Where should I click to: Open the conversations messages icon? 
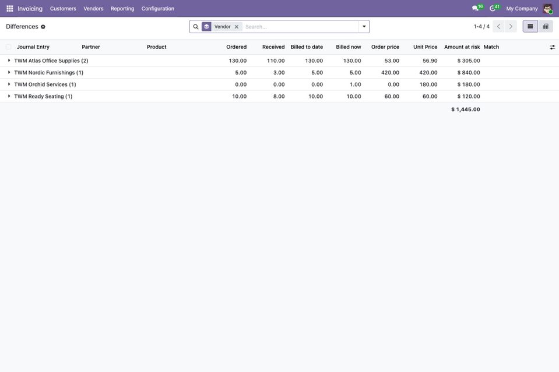[475, 8]
